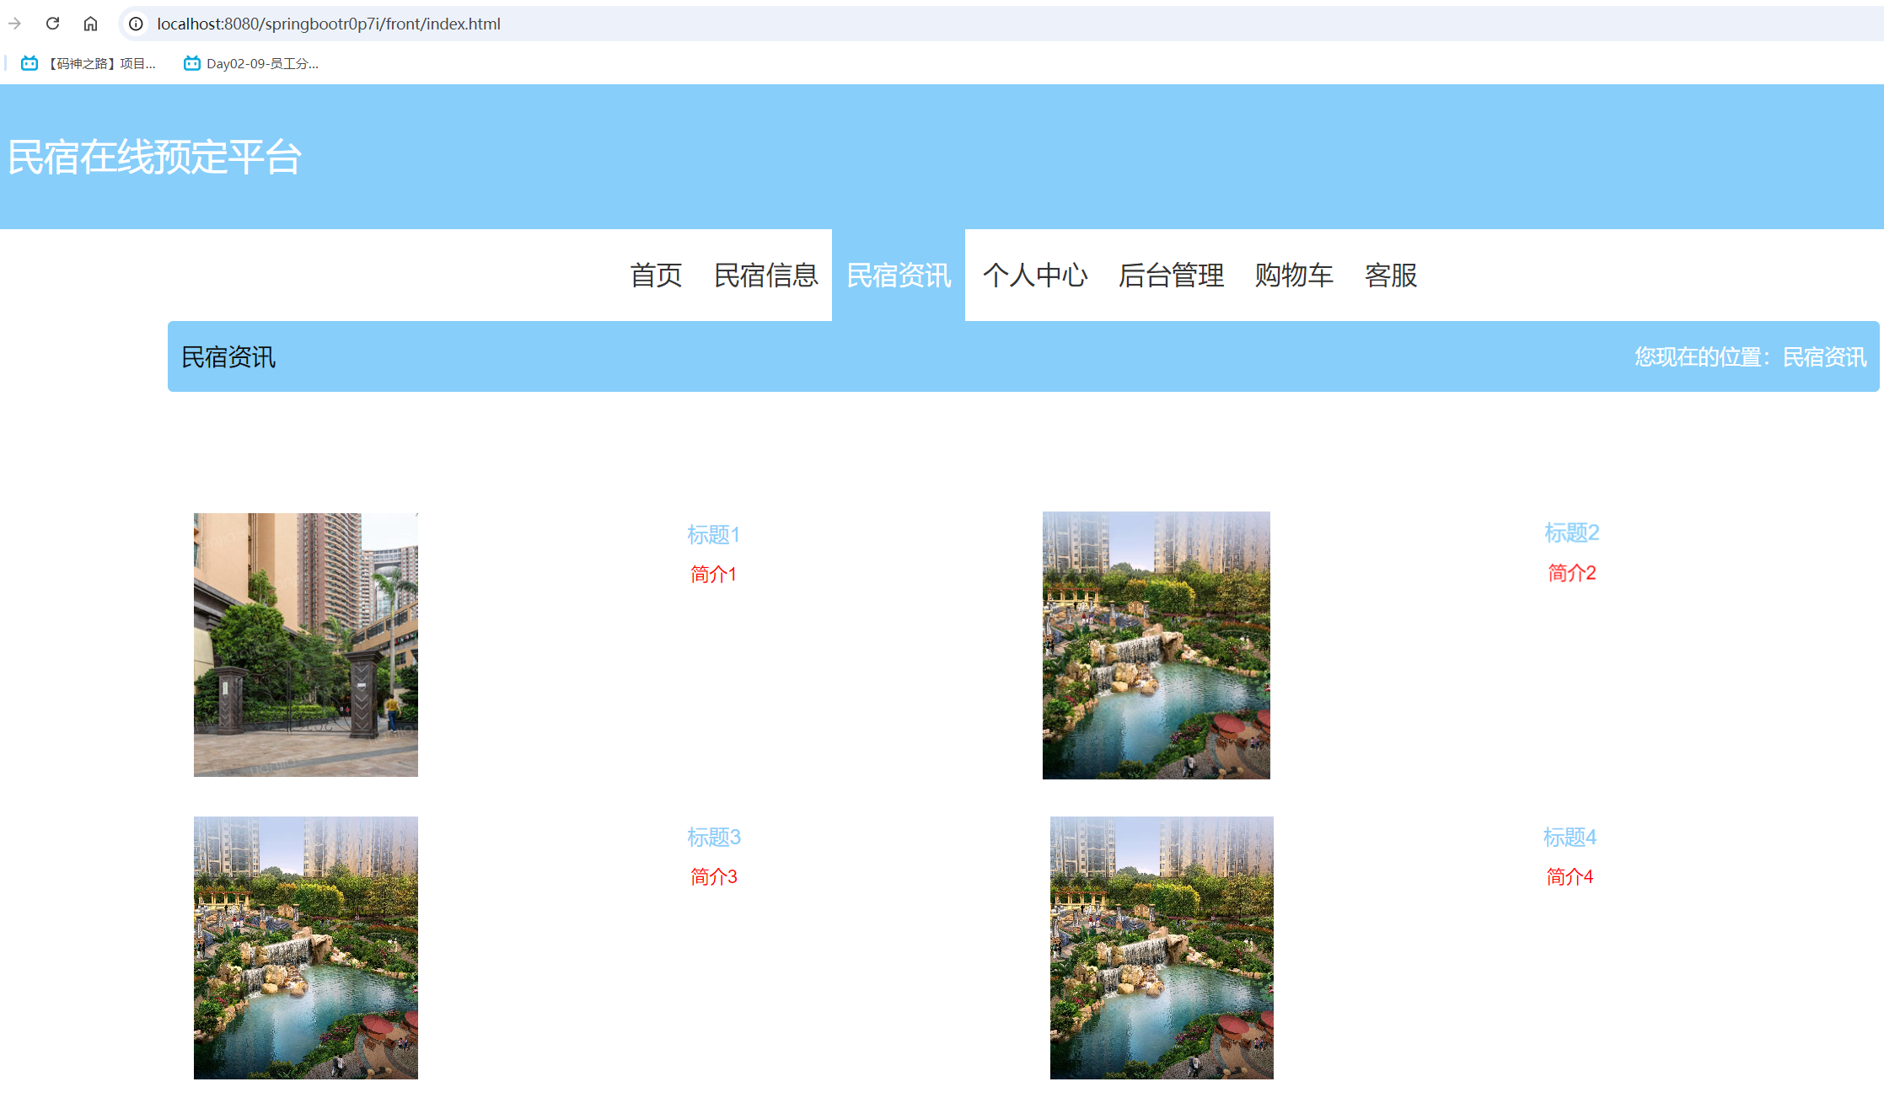Switch to the 首页 tab
The image size is (1884, 1103).
pyautogui.click(x=657, y=276)
